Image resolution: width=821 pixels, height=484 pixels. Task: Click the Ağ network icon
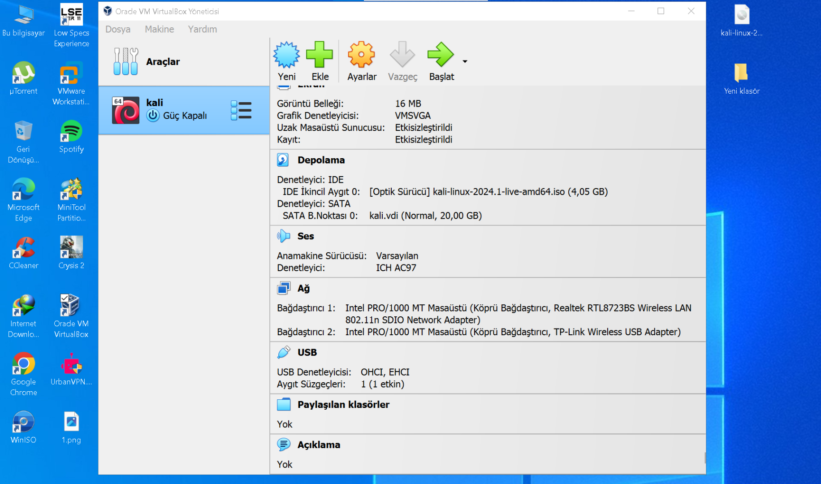coord(283,288)
